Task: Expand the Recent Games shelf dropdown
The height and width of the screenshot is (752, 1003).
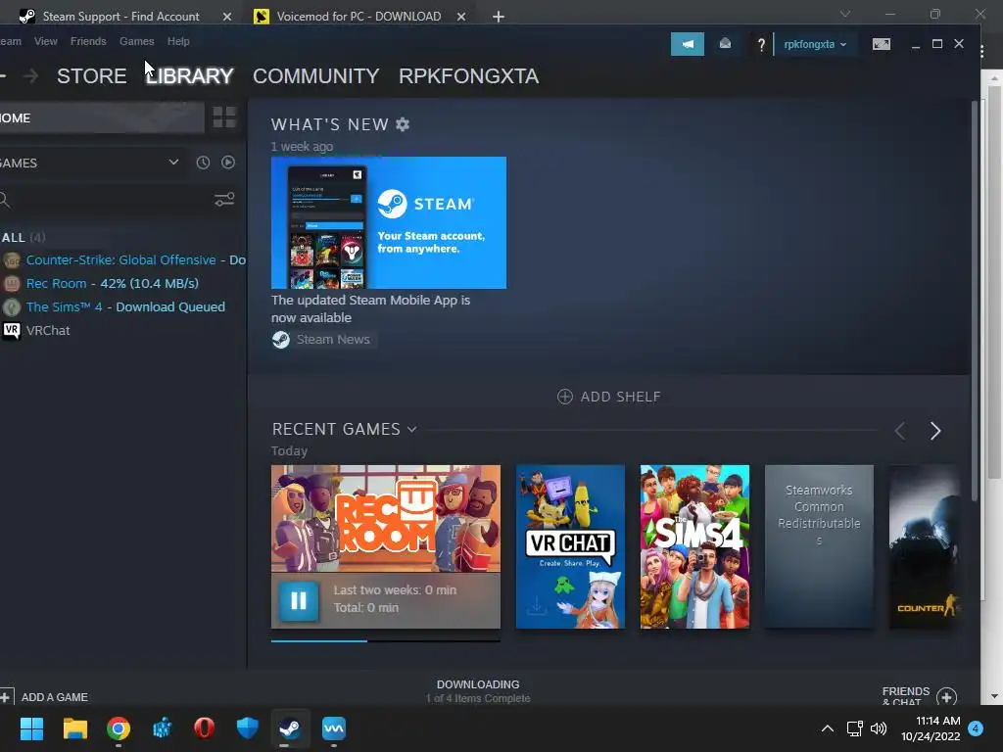Action: pos(412,429)
